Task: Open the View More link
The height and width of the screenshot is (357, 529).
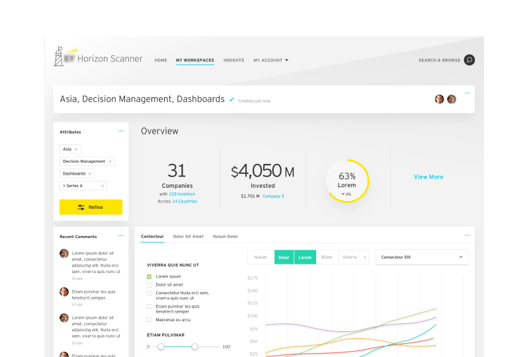Action: 428,177
